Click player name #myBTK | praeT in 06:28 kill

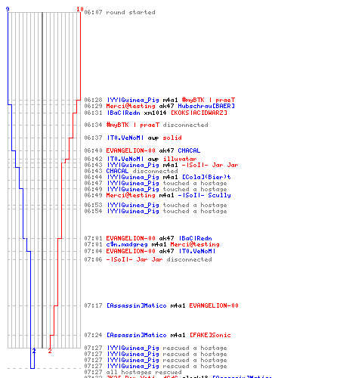(x=209, y=100)
